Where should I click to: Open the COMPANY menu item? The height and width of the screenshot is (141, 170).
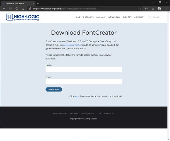(x=139, y=17)
